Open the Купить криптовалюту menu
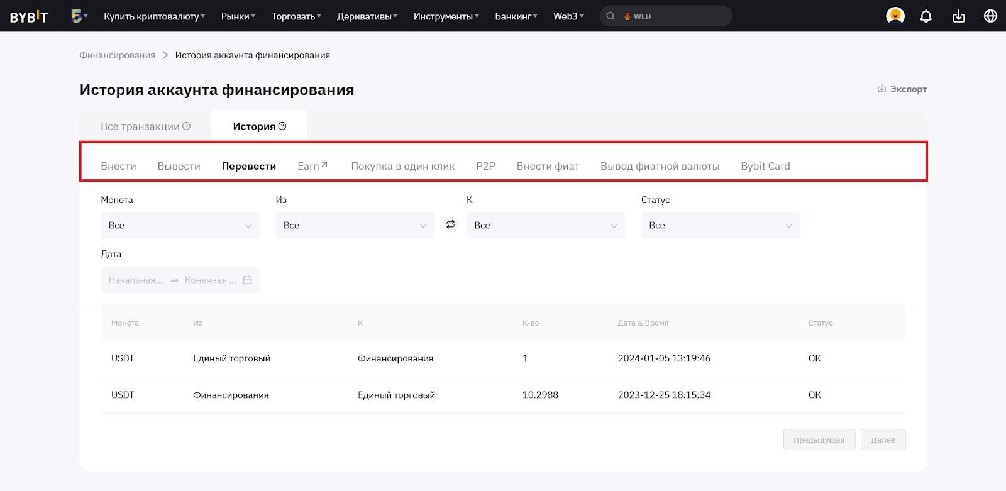This screenshot has height=491, width=1006. pos(154,16)
